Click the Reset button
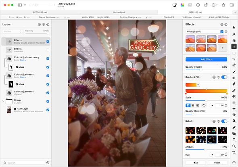This screenshot has width=238, height=167. [217, 163]
